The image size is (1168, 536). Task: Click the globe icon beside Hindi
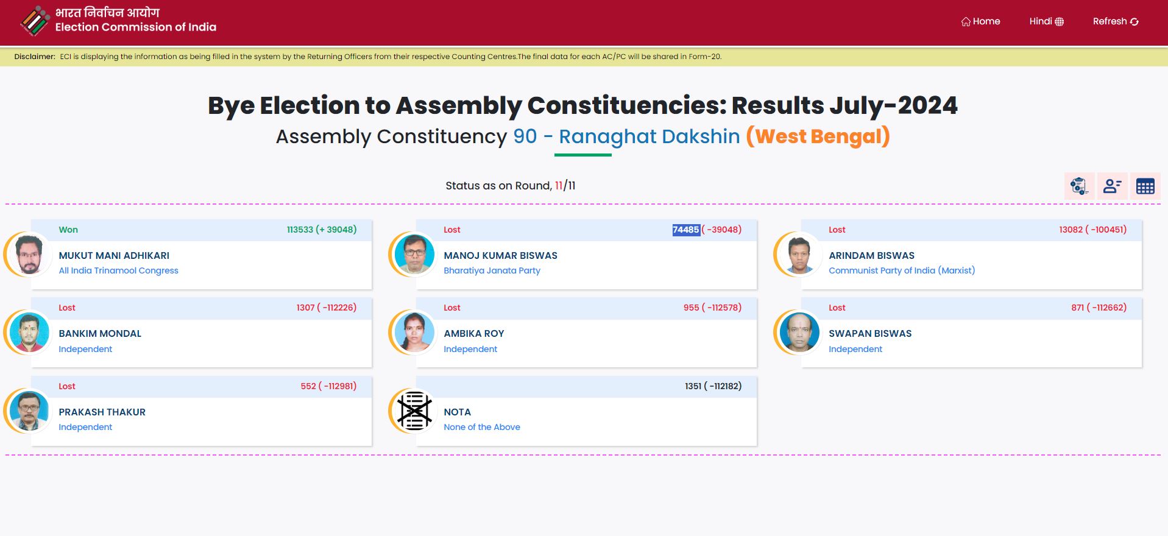tap(1060, 22)
